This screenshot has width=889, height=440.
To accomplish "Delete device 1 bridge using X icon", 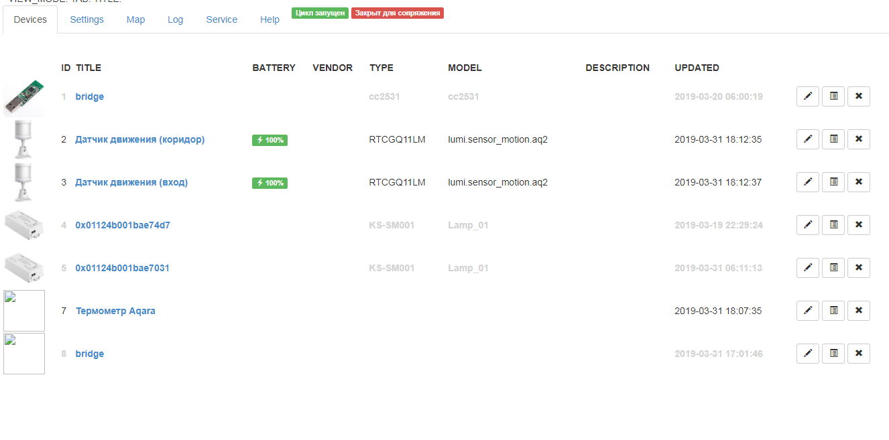I will tap(859, 96).
